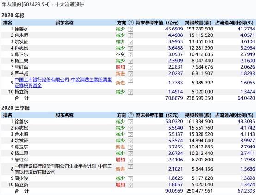Click the question icon beside 杨立新 增加 in 三季报
Screen dimensions: 256x195
click(130, 185)
